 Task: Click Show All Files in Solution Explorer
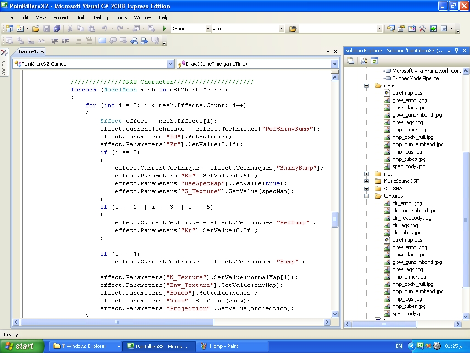point(364,61)
